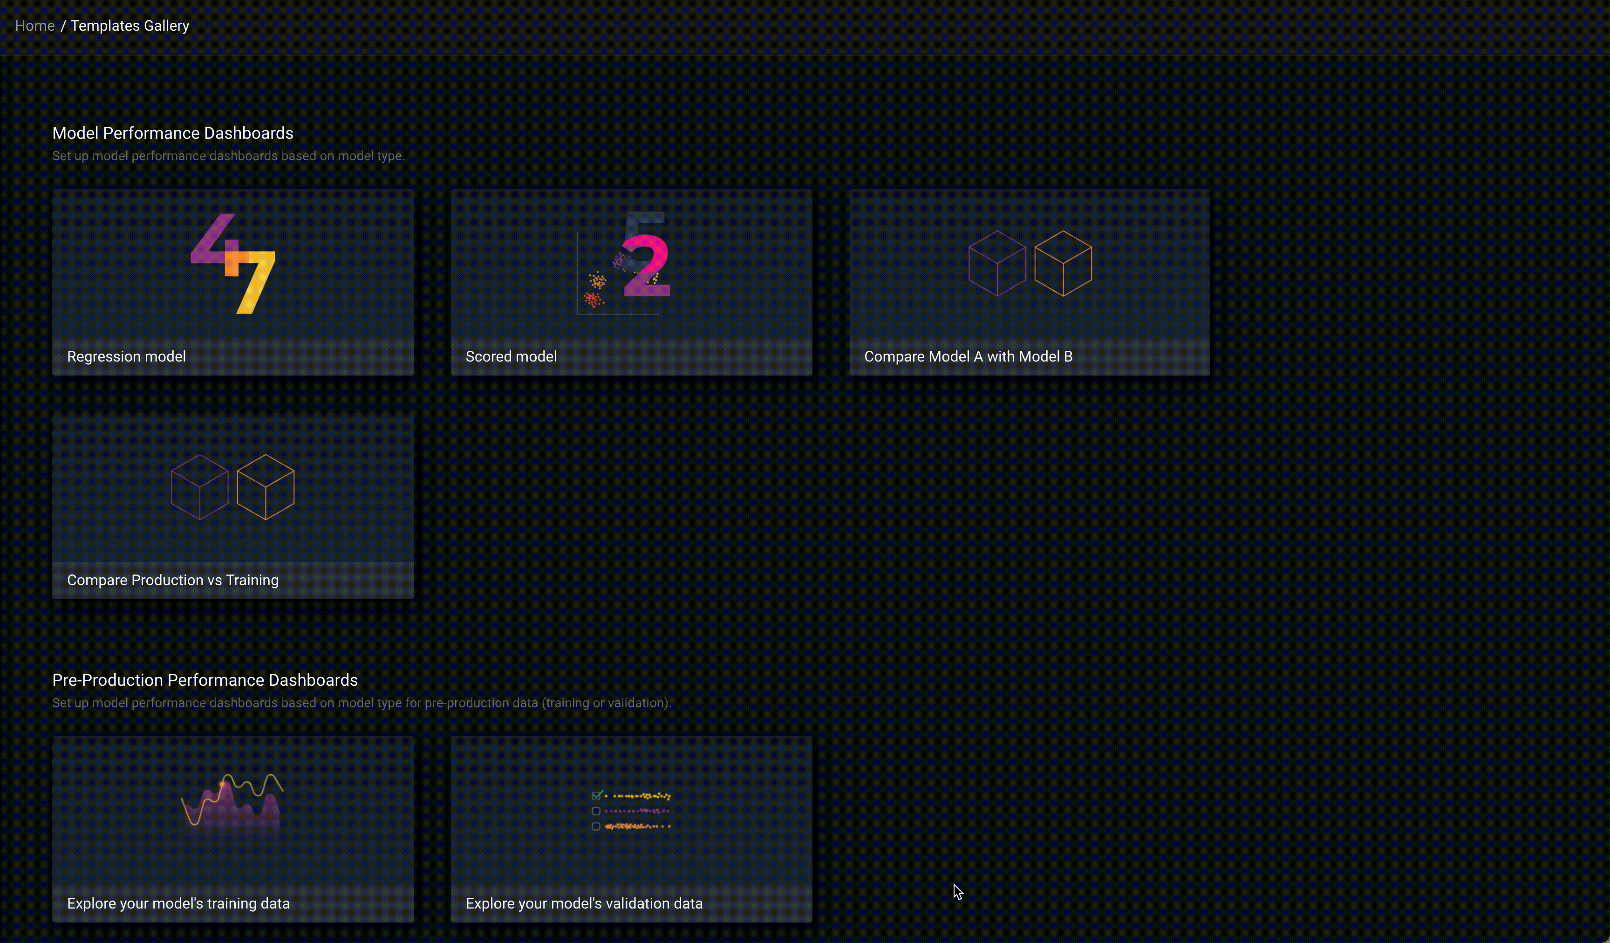The image size is (1610, 943).
Task: Click purple cube in Production vs Training card
Action: [200, 487]
